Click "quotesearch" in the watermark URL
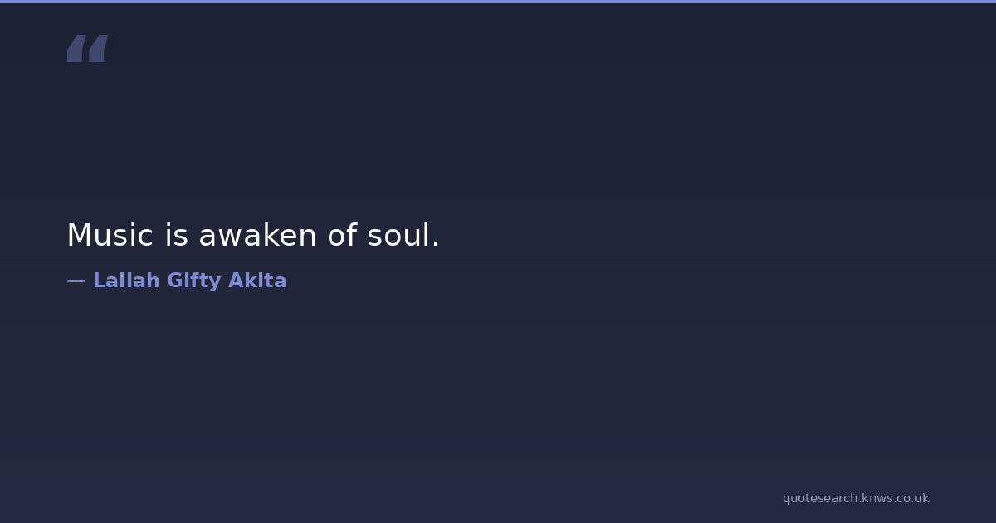 click(820, 498)
